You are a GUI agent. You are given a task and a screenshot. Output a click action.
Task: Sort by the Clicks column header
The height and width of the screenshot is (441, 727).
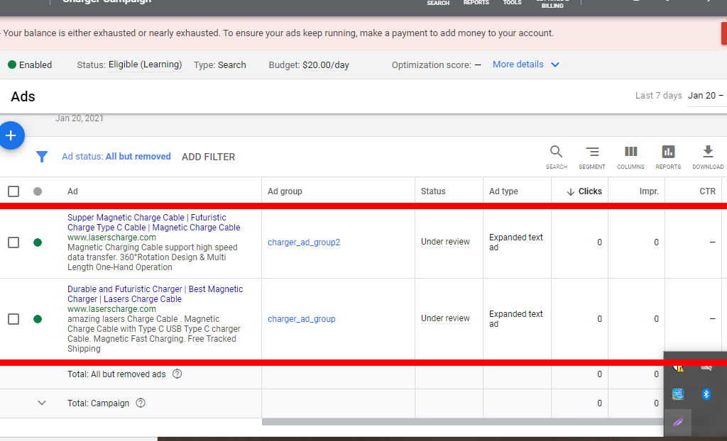click(584, 191)
